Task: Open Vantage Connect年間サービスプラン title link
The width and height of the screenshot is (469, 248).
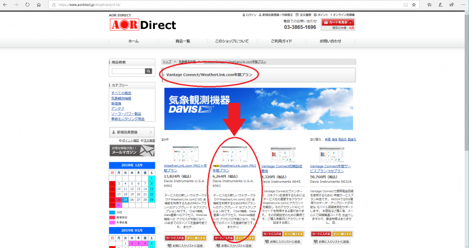Action: coord(331,169)
